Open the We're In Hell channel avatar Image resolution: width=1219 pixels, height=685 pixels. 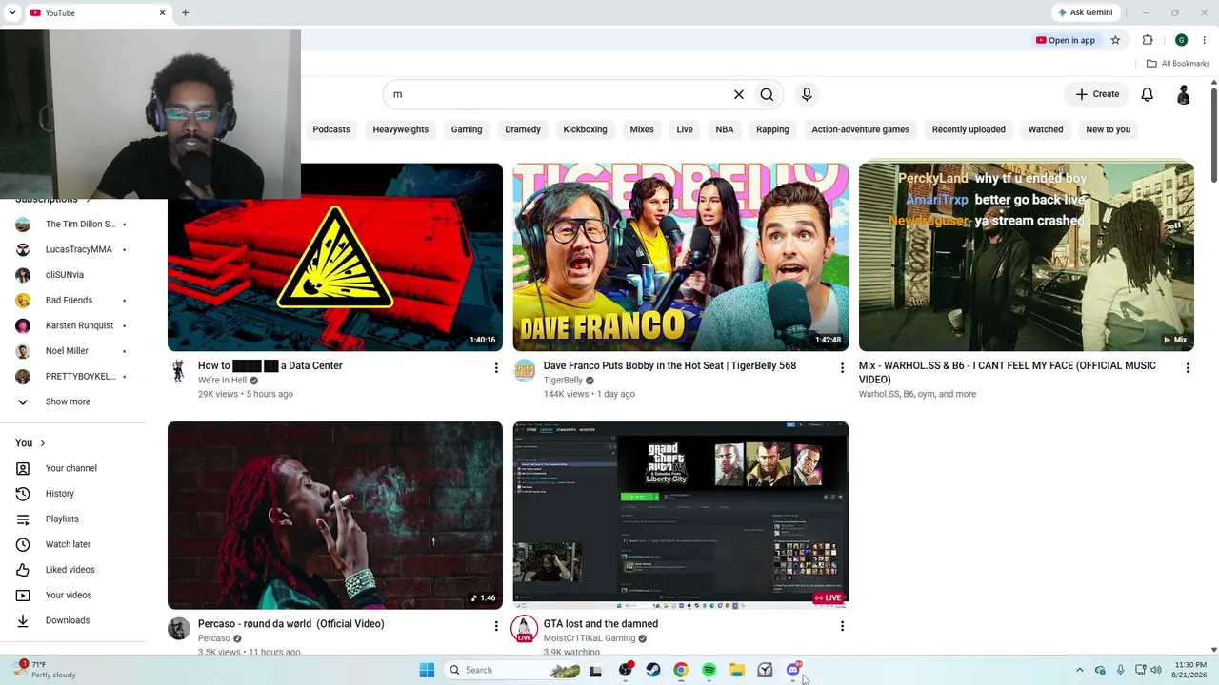(x=179, y=371)
